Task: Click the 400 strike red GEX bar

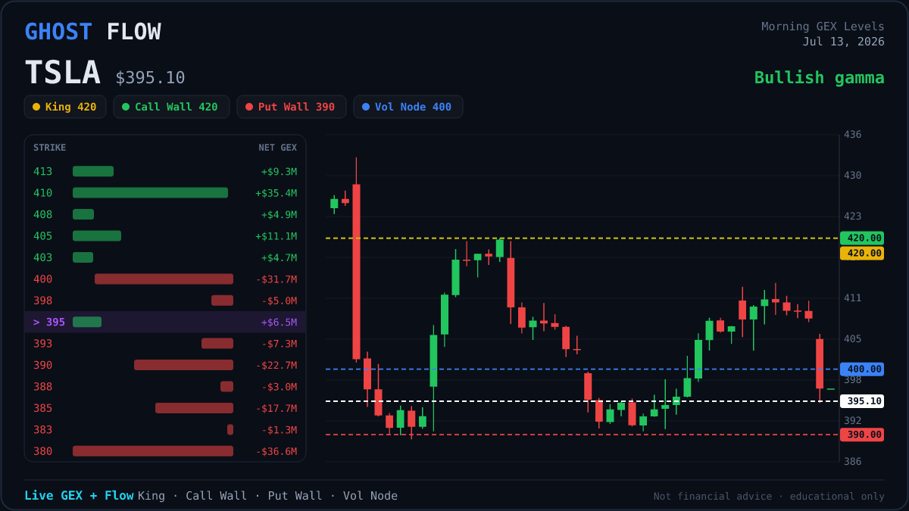Action: [x=164, y=279]
